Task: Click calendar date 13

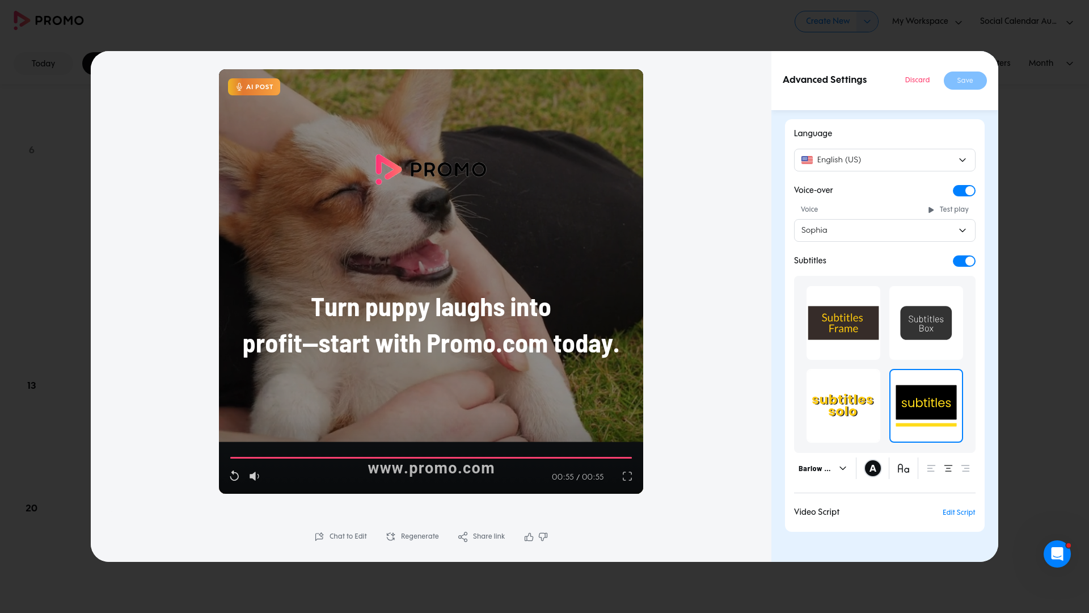Action: coord(32,386)
